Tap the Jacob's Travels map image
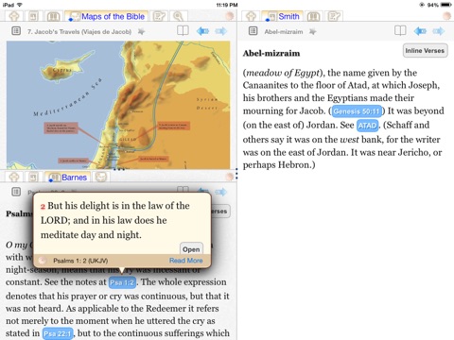 [118, 105]
